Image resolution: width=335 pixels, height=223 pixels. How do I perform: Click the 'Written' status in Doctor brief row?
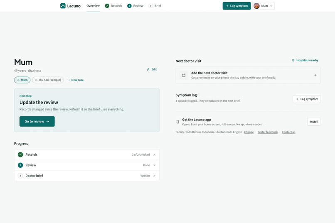(x=145, y=176)
